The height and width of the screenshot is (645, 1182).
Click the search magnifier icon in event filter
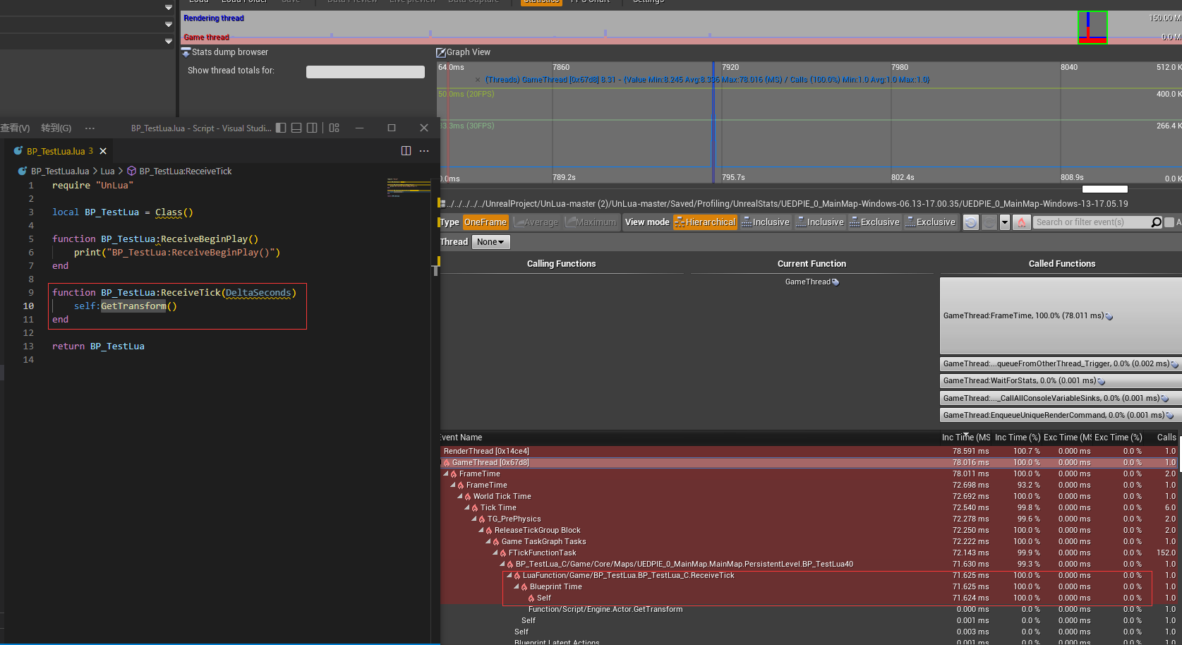click(1156, 222)
